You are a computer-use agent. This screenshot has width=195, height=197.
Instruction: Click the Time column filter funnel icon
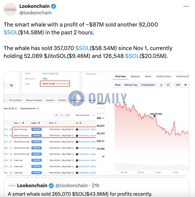(x=23, y=123)
